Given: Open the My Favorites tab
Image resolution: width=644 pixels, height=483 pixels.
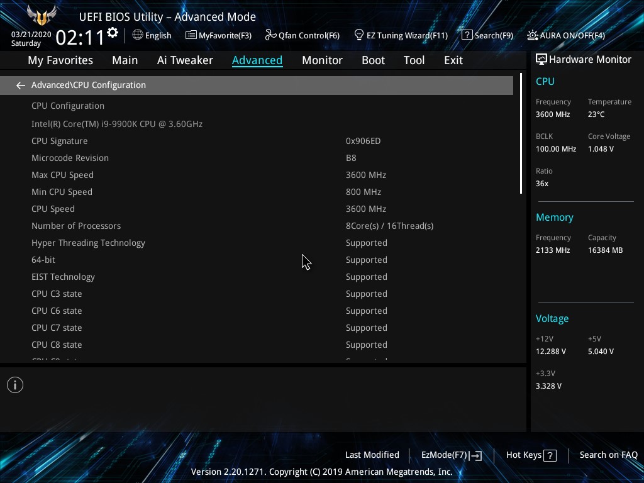Looking at the screenshot, I should click(x=60, y=60).
